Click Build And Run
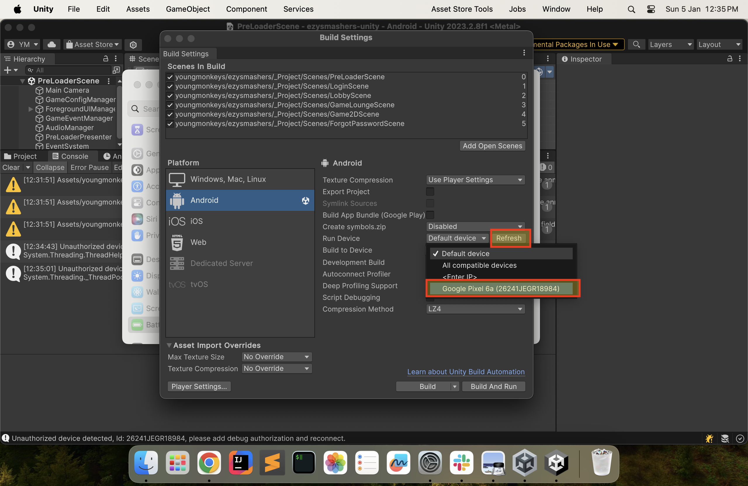 click(x=494, y=387)
